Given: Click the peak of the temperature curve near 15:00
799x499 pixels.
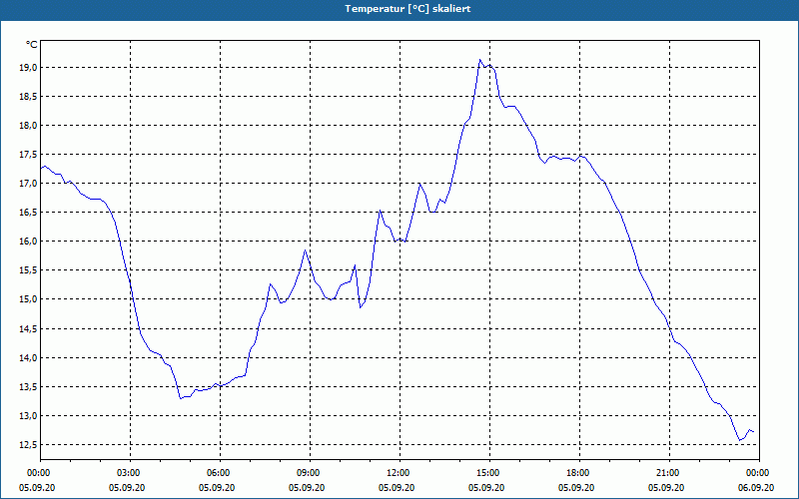Looking at the screenshot, I should (x=479, y=60).
